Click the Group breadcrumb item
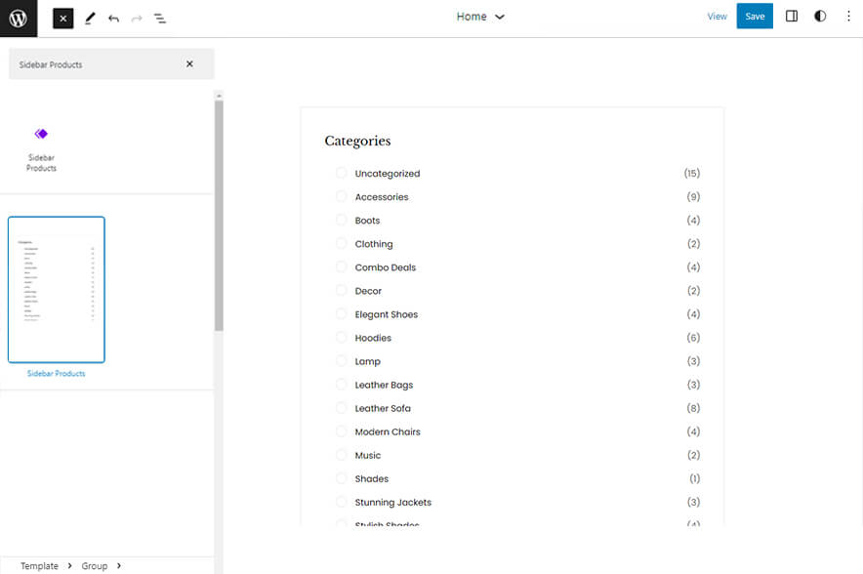Viewport: 863px width, 574px height. click(95, 566)
